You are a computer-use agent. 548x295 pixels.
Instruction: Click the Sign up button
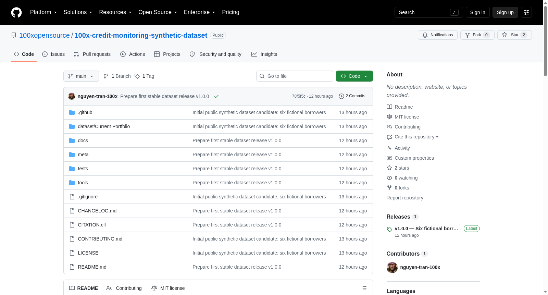tap(505, 12)
